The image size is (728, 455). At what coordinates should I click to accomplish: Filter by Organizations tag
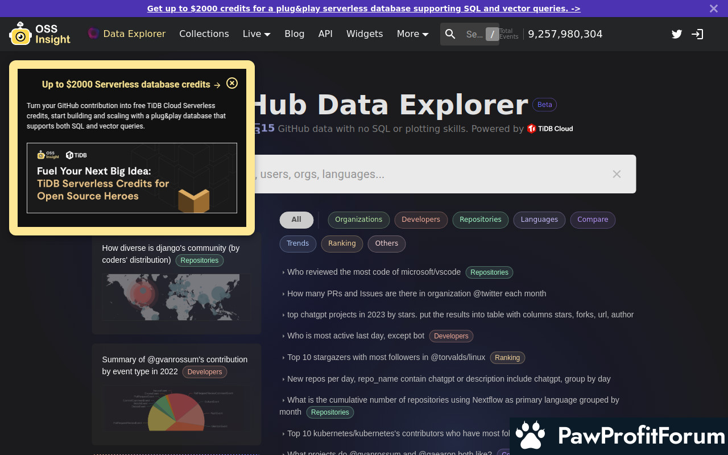tap(358, 220)
